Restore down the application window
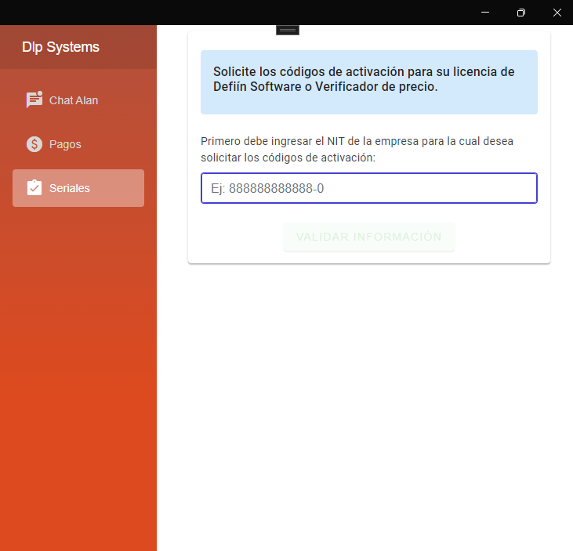The image size is (573, 551). 521,13
